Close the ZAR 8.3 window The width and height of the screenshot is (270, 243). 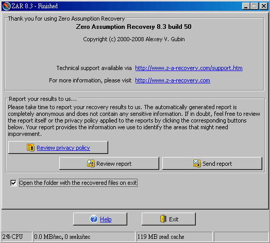[x=263, y=6]
